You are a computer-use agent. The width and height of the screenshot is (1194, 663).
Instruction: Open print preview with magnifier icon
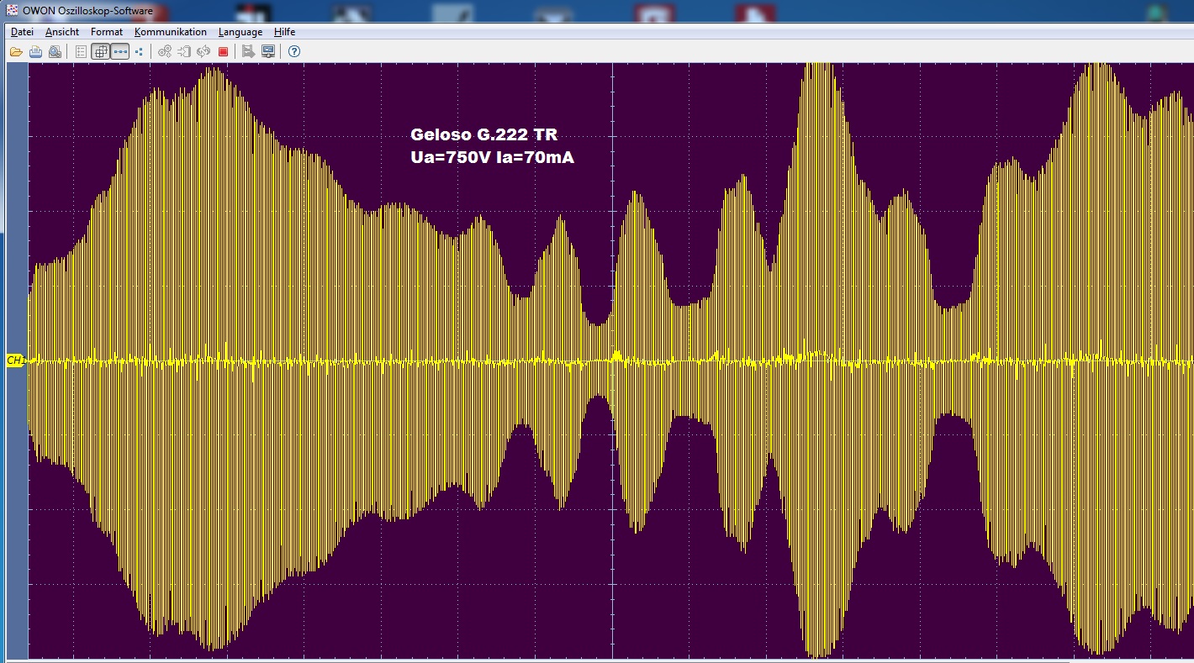pos(55,52)
